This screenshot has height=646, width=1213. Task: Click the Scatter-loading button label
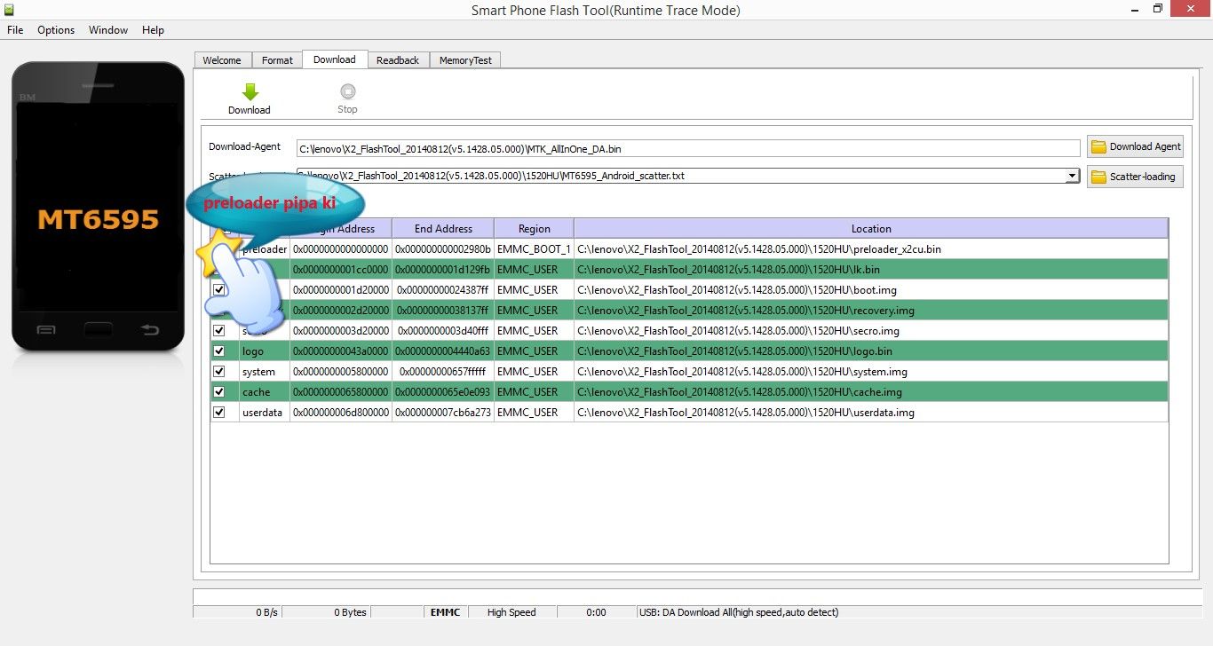[x=1143, y=177]
